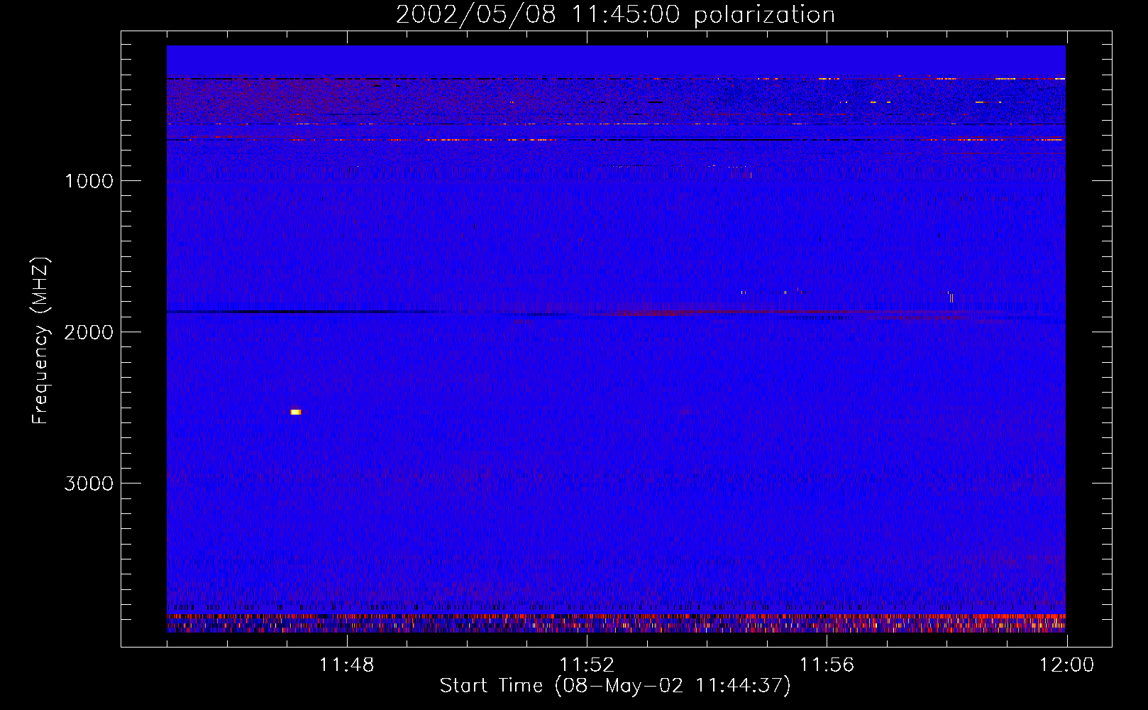Click the 11:48 time tick label
The image size is (1148, 710).
tap(347, 665)
